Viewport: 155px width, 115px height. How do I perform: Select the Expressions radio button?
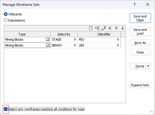click(6, 20)
